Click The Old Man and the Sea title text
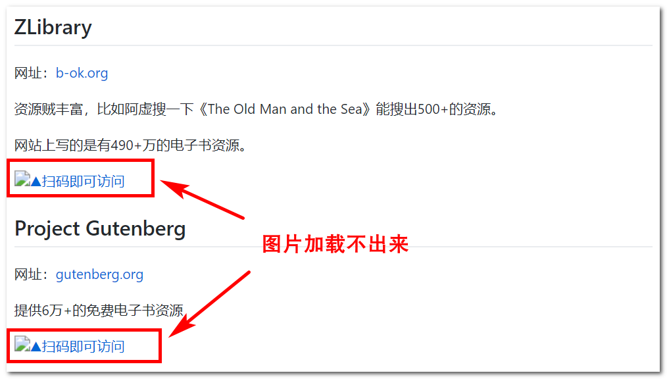The width and height of the screenshot is (667, 379). point(285,109)
